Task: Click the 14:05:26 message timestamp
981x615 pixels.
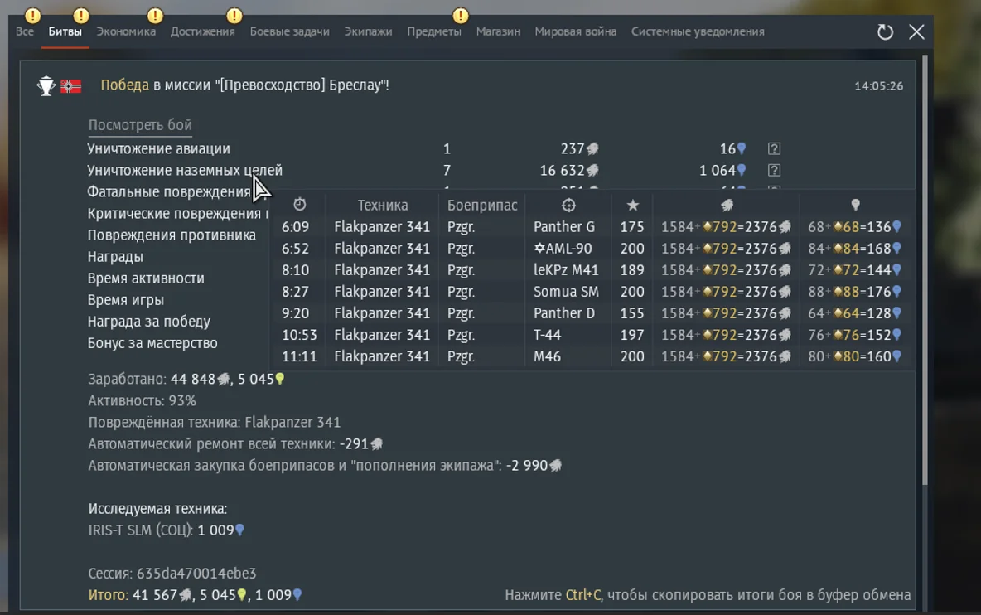Action: point(878,85)
